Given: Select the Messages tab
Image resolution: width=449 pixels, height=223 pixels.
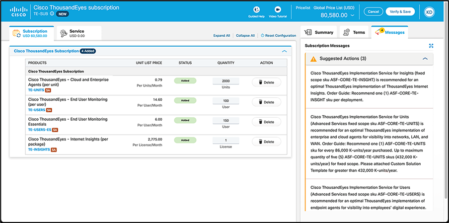Looking at the screenshot, I should tap(390, 32).
